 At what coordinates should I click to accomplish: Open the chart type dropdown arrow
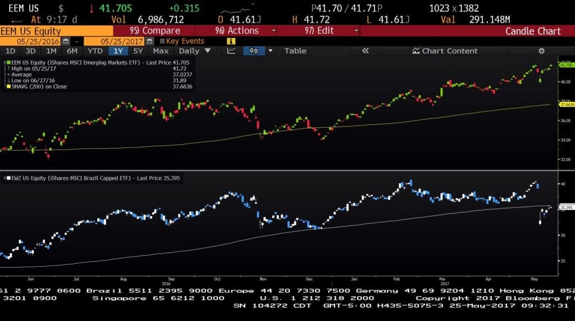[x=271, y=51]
